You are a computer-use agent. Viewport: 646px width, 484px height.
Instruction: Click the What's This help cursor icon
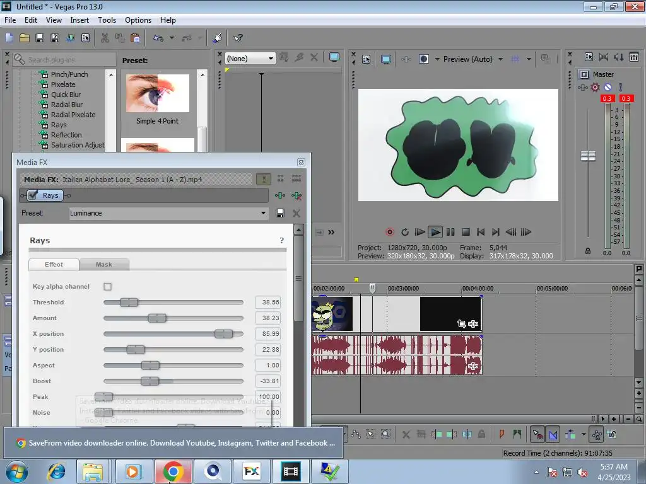tap(238, 38)
